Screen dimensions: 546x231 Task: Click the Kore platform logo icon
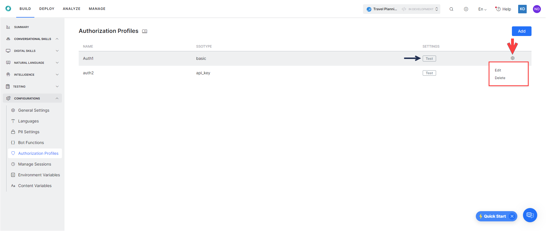[x=8, y=9]
